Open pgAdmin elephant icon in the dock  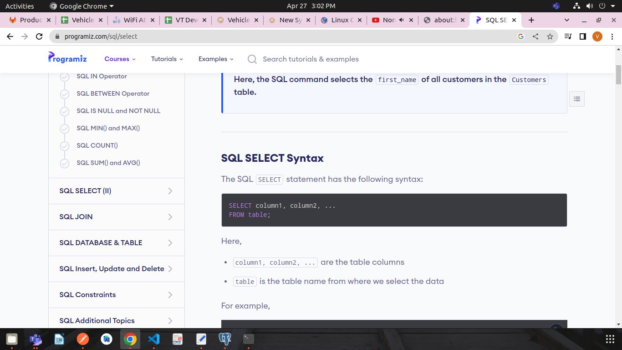(x=225, y=339)
